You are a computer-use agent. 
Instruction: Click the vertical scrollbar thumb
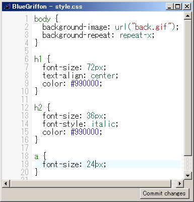[188, 87]
